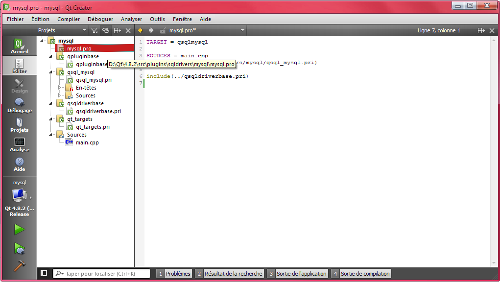Show Sortie de l'application pane
The width and height of the screenshot is (500, 282).
coord(298,273)
